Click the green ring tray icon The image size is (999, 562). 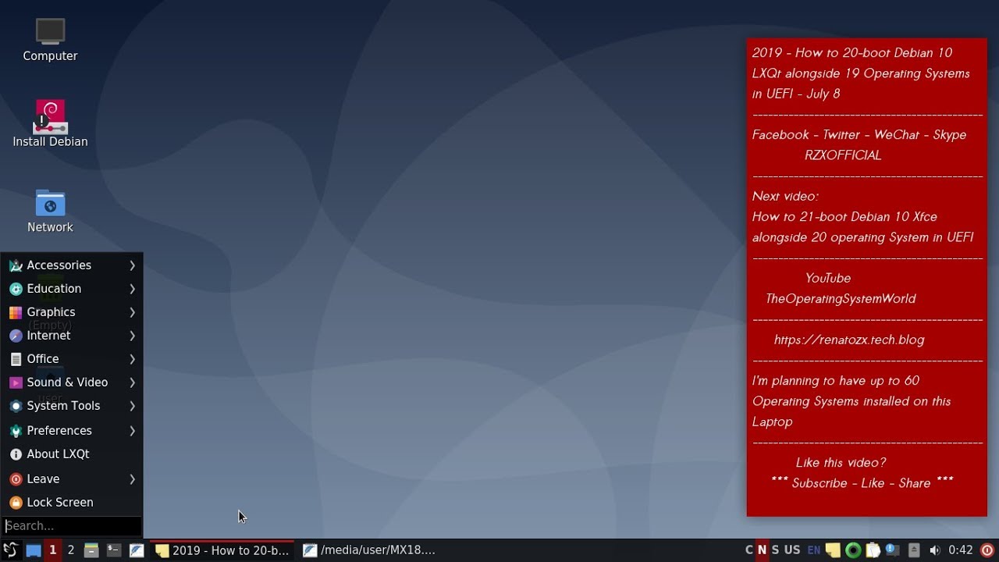coord(853,550)
